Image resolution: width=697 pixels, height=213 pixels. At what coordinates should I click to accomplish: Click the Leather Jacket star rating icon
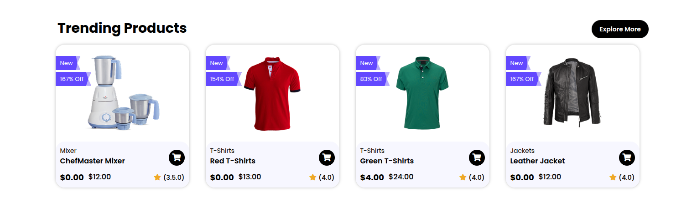click(x=613, y=177)
